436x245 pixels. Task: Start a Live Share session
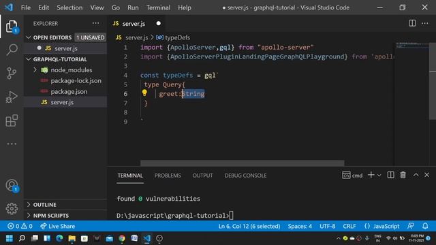click(57, 226)
